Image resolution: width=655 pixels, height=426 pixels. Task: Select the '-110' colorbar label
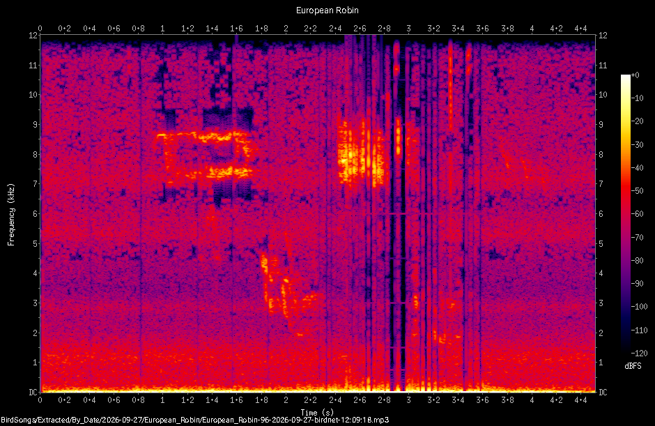point(639,330)
